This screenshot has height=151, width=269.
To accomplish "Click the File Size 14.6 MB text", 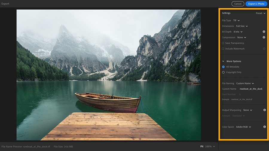I will 63,147.
